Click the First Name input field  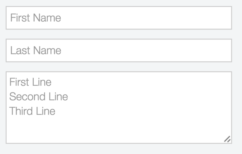coord(119,18)
